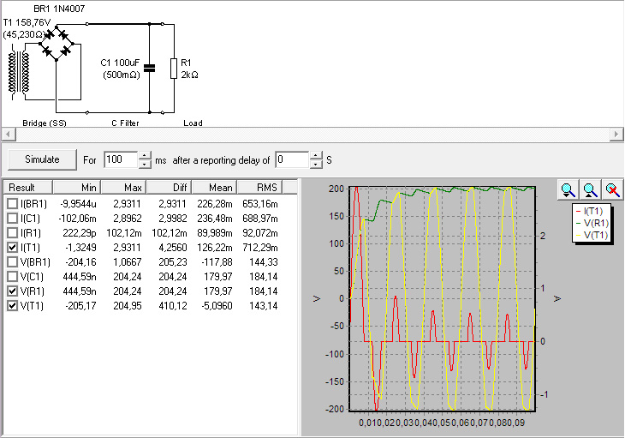The width and height of the screenshot is (625, 438).
Task: Toggle the I(T1) checkbox off
Action: coord(12,248)
